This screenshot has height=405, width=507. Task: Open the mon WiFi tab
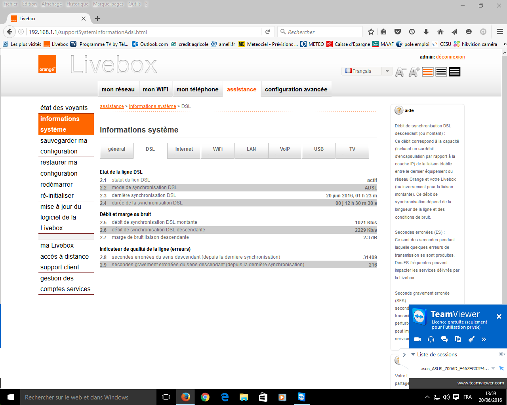pos(156,89)
